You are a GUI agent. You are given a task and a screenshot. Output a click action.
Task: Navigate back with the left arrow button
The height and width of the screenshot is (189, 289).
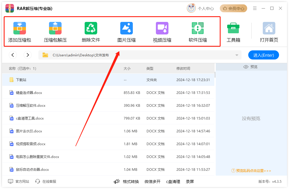(x=13, y=55)
